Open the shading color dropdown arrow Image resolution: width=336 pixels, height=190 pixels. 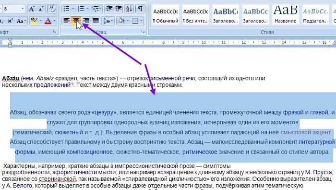(128, 21)
